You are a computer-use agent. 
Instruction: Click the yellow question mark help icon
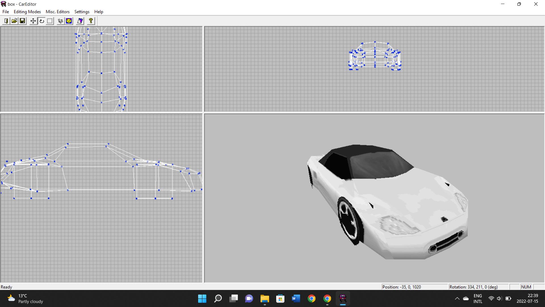click(91, 21)
